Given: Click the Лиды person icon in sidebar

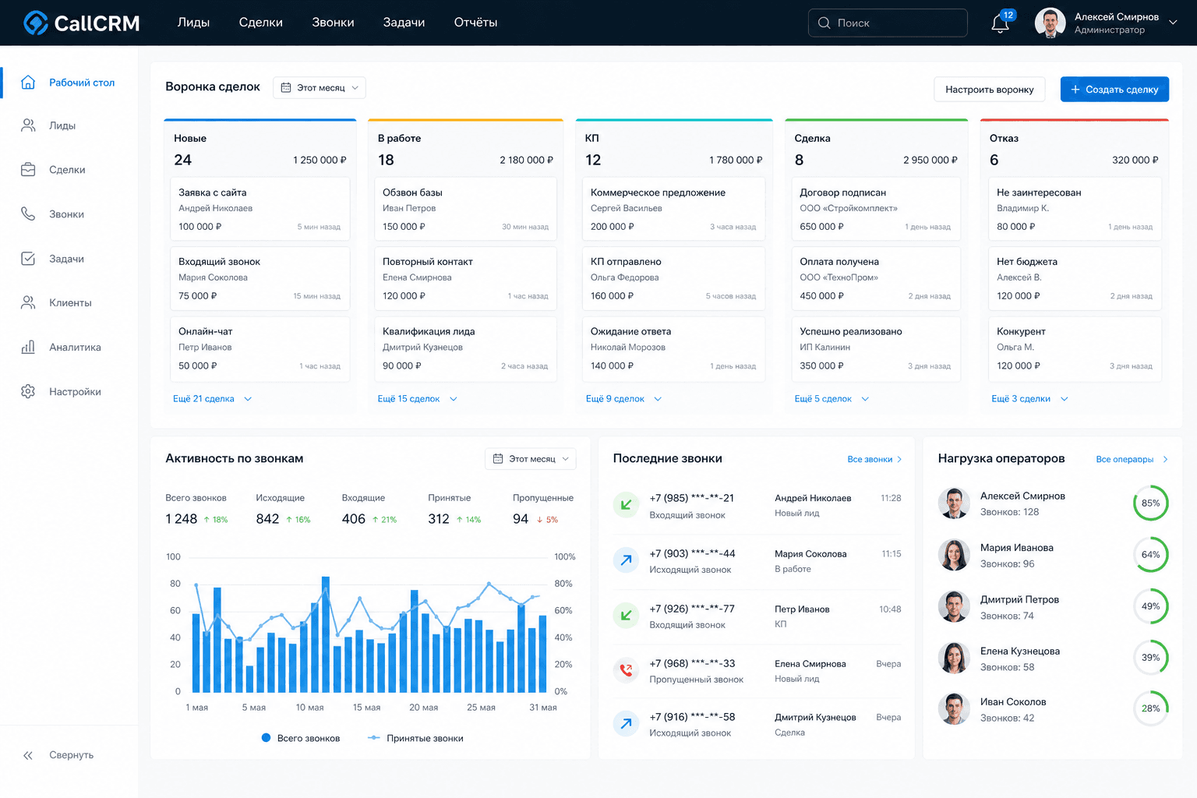Looking at the screenshot, I should (28, 125).
